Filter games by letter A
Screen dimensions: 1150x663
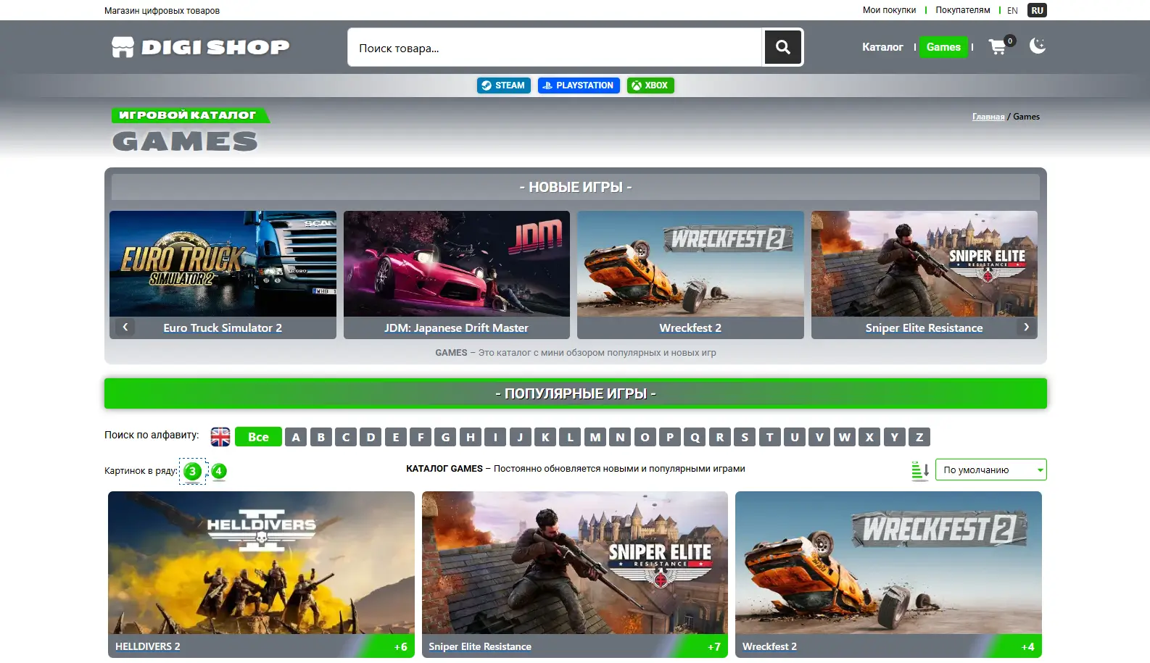pyautogui.click(x=296, y=437)
